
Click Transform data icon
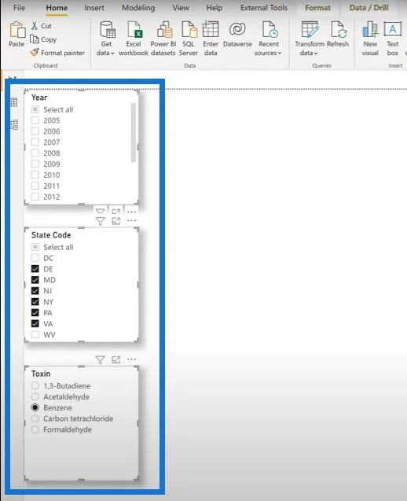(310, 30)
